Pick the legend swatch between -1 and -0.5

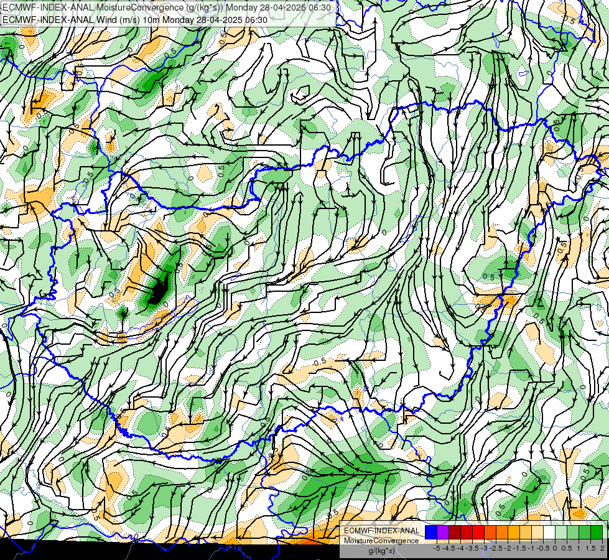point(537,532)
